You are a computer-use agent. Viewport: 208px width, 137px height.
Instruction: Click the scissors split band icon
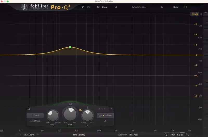pos(105,121)
